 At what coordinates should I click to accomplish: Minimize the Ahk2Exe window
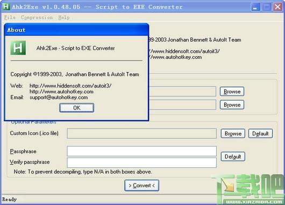255,7
